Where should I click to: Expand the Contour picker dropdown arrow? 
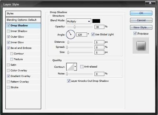point(75,67)
